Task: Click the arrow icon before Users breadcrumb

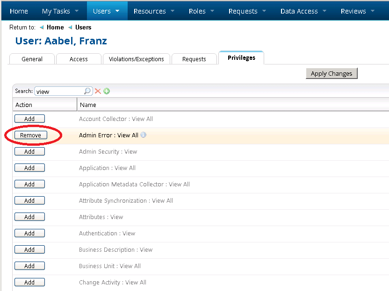Action: [x=71, y=27]
